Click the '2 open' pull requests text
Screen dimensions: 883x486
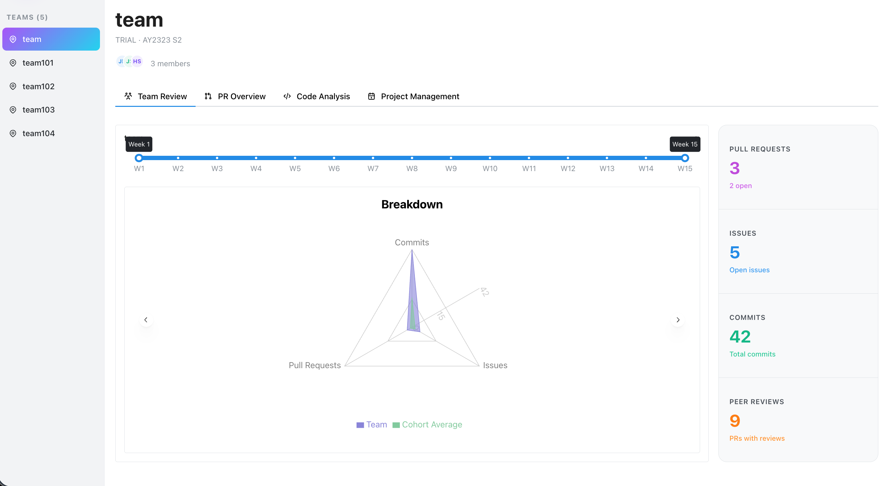(740, 186)
